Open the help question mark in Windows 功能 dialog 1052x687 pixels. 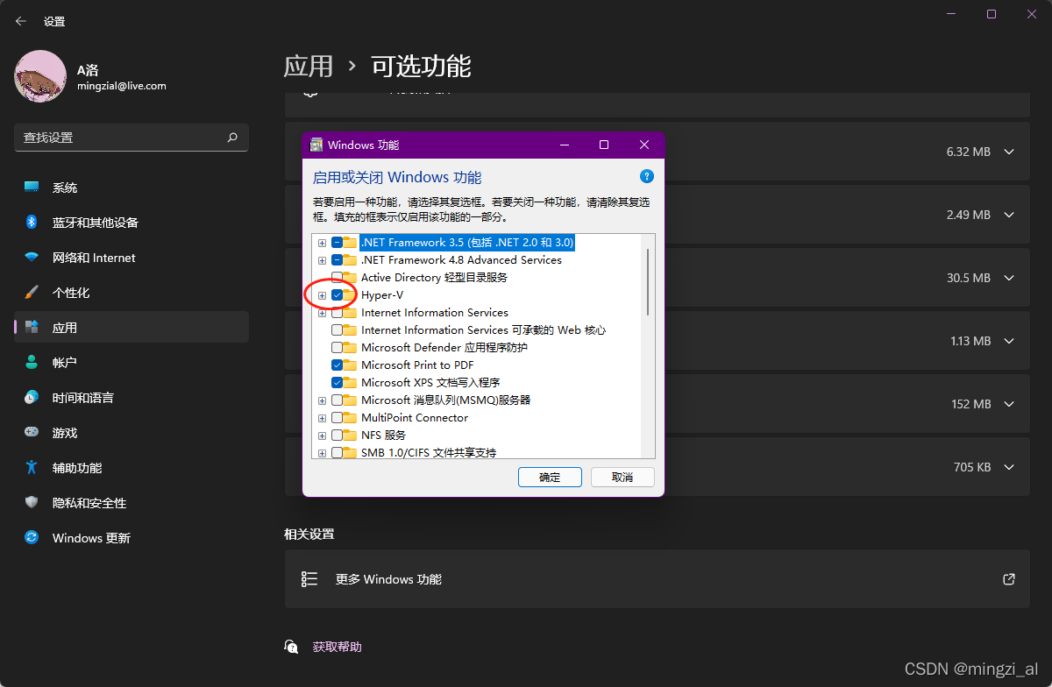(x=646, y=176)
